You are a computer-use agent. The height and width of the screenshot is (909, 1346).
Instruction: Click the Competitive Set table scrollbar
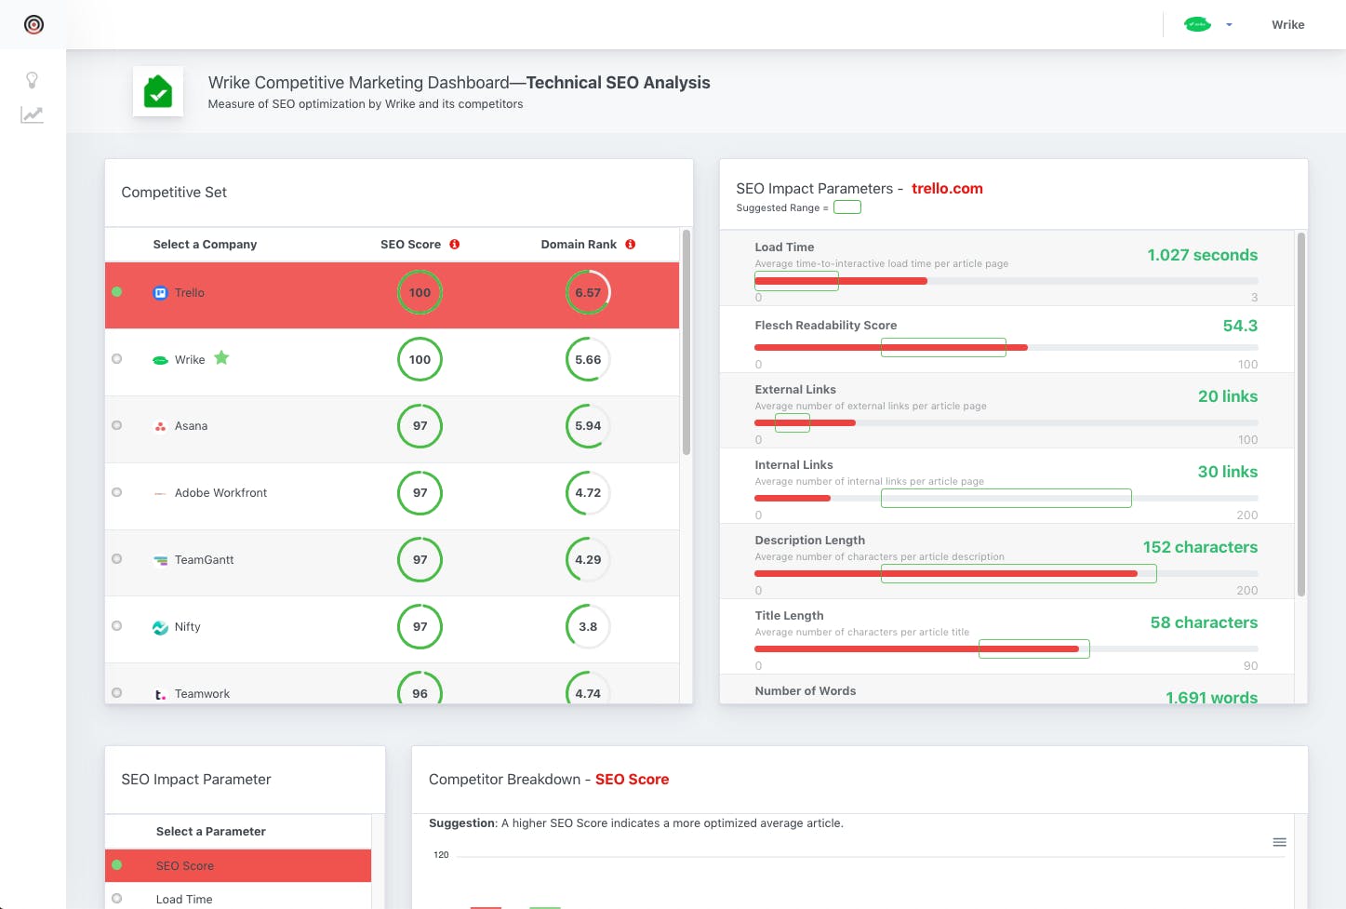click(x=686, y=342)
